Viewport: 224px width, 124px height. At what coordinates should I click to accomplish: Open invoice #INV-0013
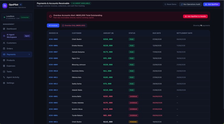[x=53, y=90]
